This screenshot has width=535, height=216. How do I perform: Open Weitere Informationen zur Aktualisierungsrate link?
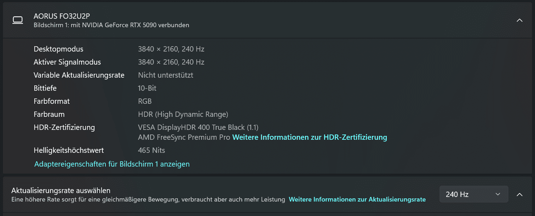click(x=357, y=199)
